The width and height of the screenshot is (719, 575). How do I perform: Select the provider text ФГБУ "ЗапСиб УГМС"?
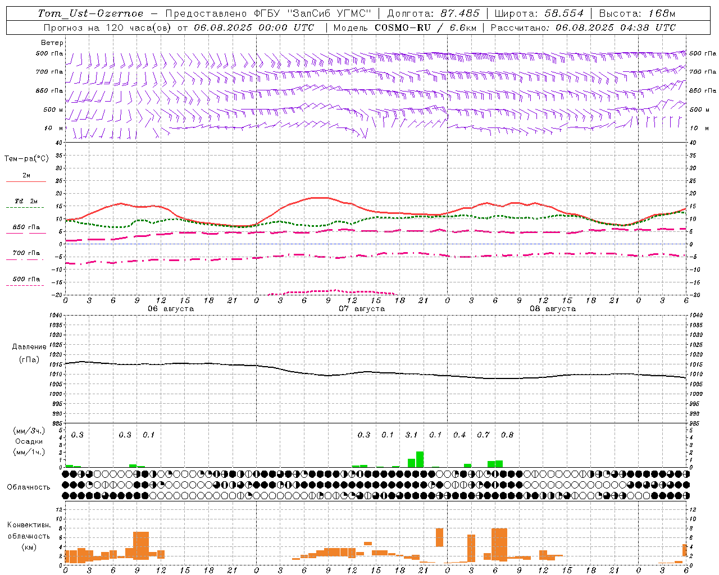[313, 13]
